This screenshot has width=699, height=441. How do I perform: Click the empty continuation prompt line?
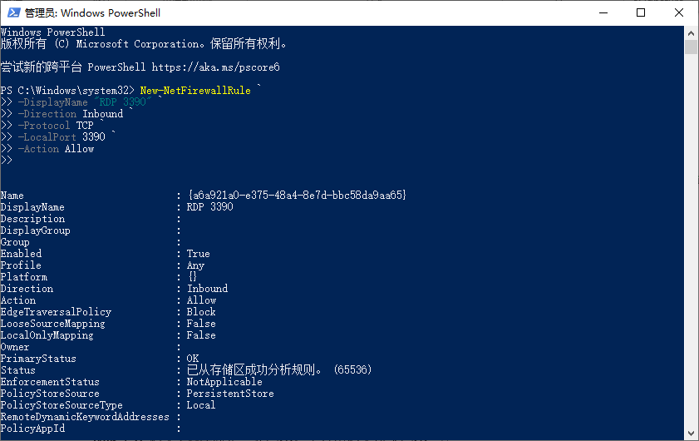[7, 161]
